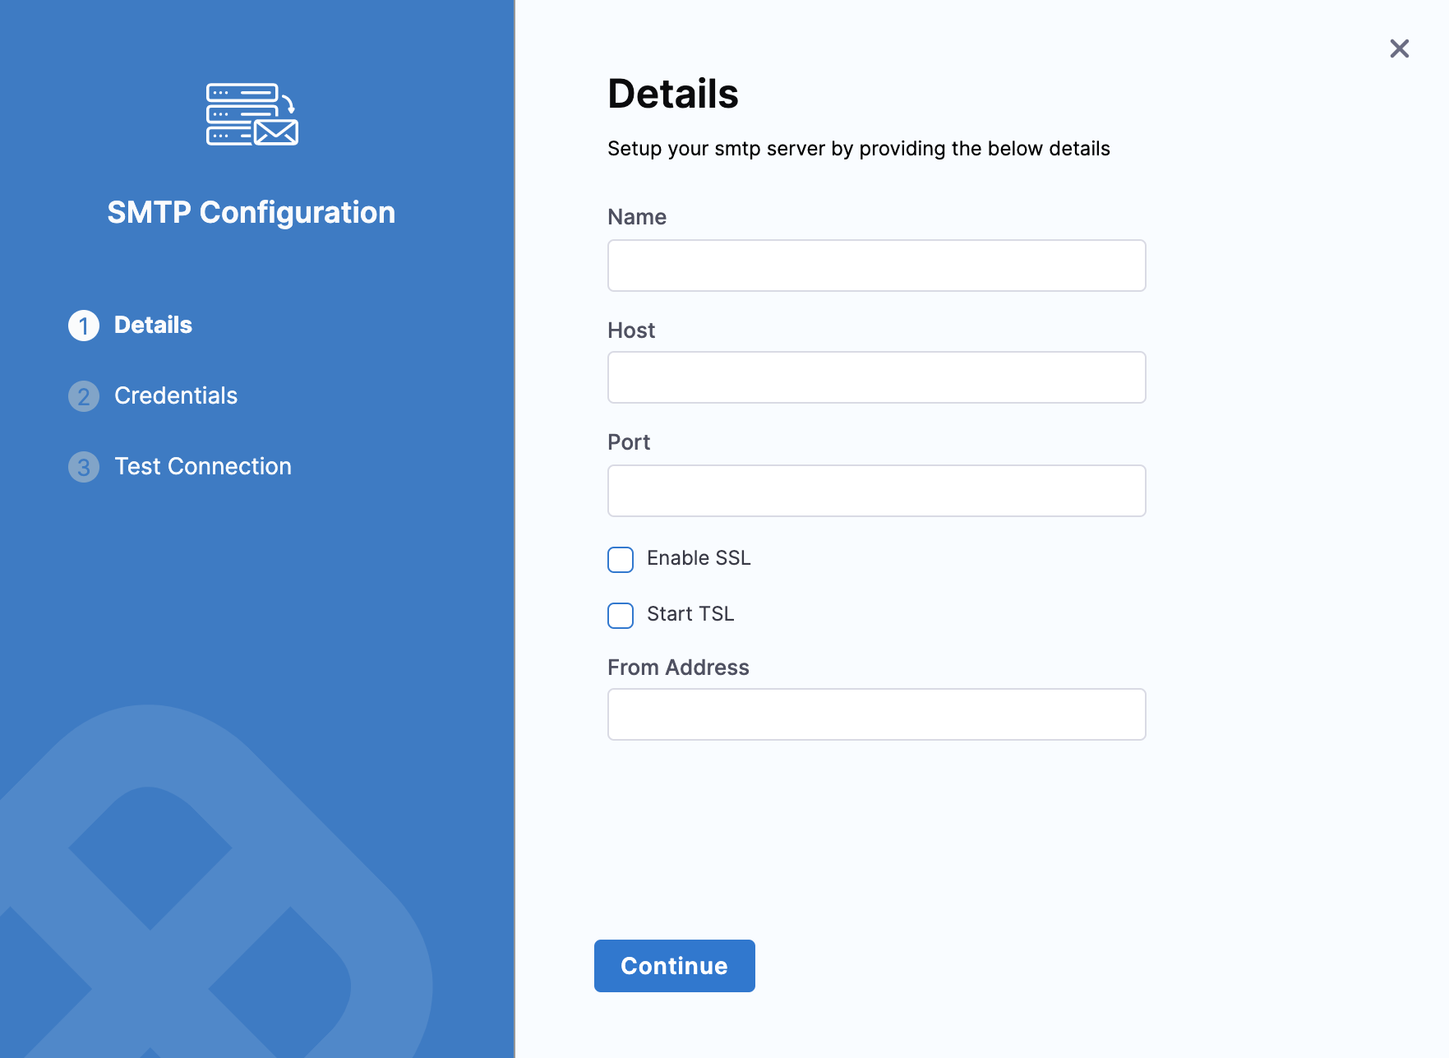
Task: Close the SMTP configuration dialog
Action: point(1399,49)
